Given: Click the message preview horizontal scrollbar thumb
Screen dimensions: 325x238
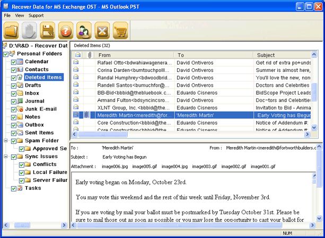Looking at the screenshot, I should click(x=180, y=225).
